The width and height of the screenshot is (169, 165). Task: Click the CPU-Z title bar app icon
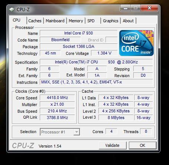[12, 10]
